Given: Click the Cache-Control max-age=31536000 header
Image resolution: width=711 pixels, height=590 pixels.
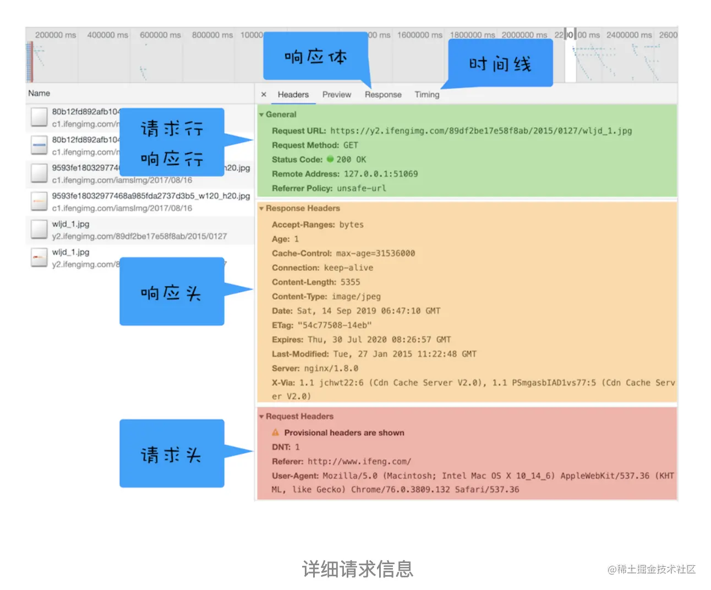Looking at the screenshot, I should [343, 253].
